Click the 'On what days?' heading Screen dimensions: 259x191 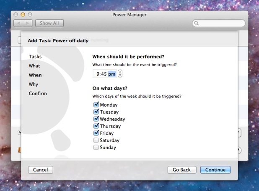click(x=110, y=88)
